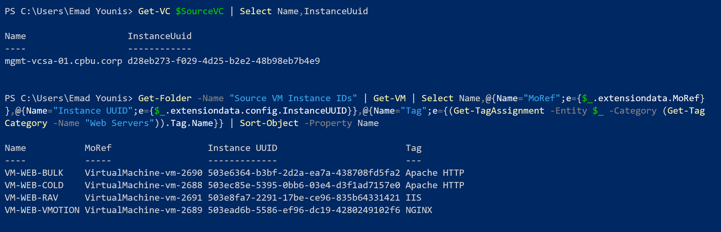Click the Get-VM command in the pipeline

coord(389,98)
